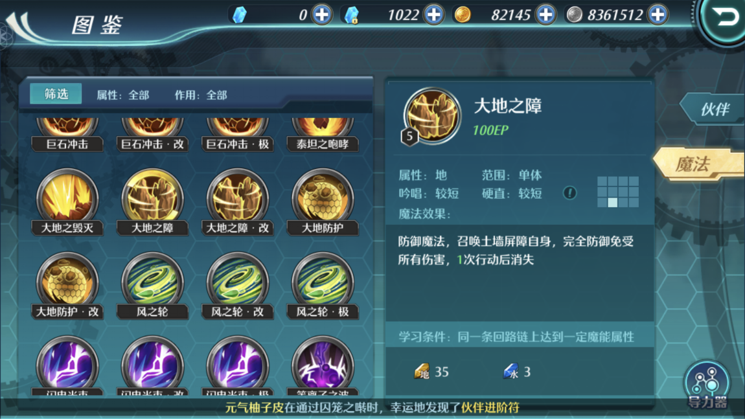Click the 筛选 filter button
Image resolution: width=745 pixels, height=419 pixels.
point(56,94)
